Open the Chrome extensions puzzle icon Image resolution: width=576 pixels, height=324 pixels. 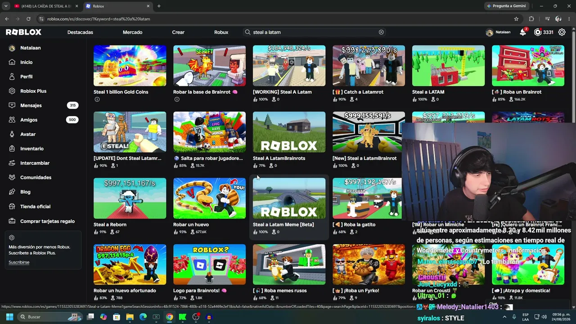pyautogui.click(x=531, y=19)
